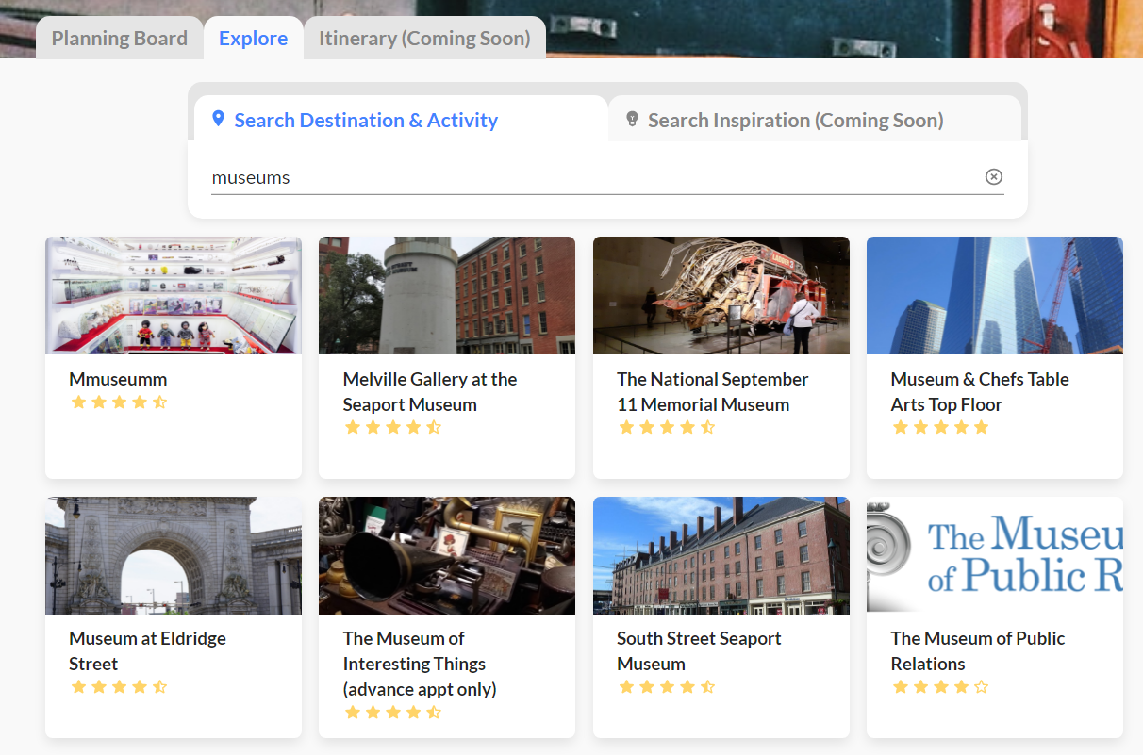Click Museum & Chefs Table star rating
1143x755 pixels.
click(940, 428)
